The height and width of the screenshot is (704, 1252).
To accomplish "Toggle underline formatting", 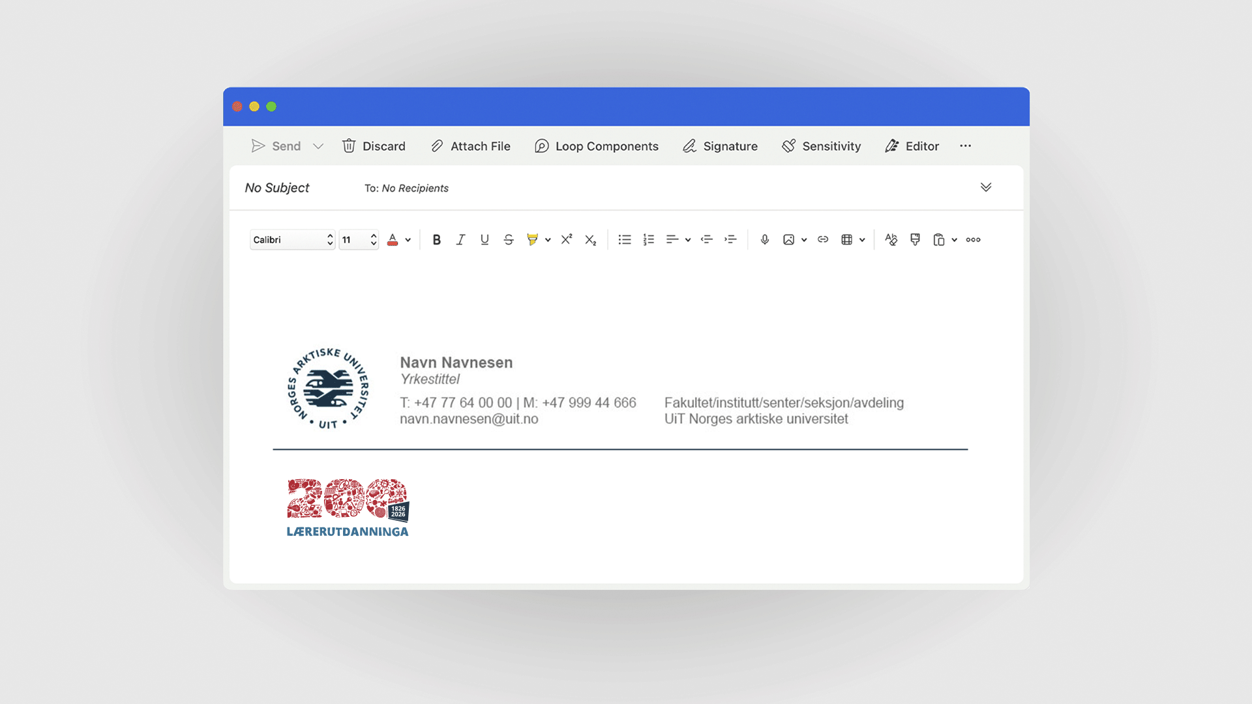I will [x=484, y=240].
